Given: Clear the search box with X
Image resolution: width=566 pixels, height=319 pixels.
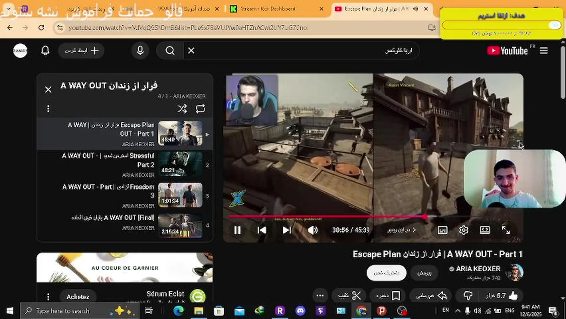Looking at the screenshot, I should coord(191,51).
